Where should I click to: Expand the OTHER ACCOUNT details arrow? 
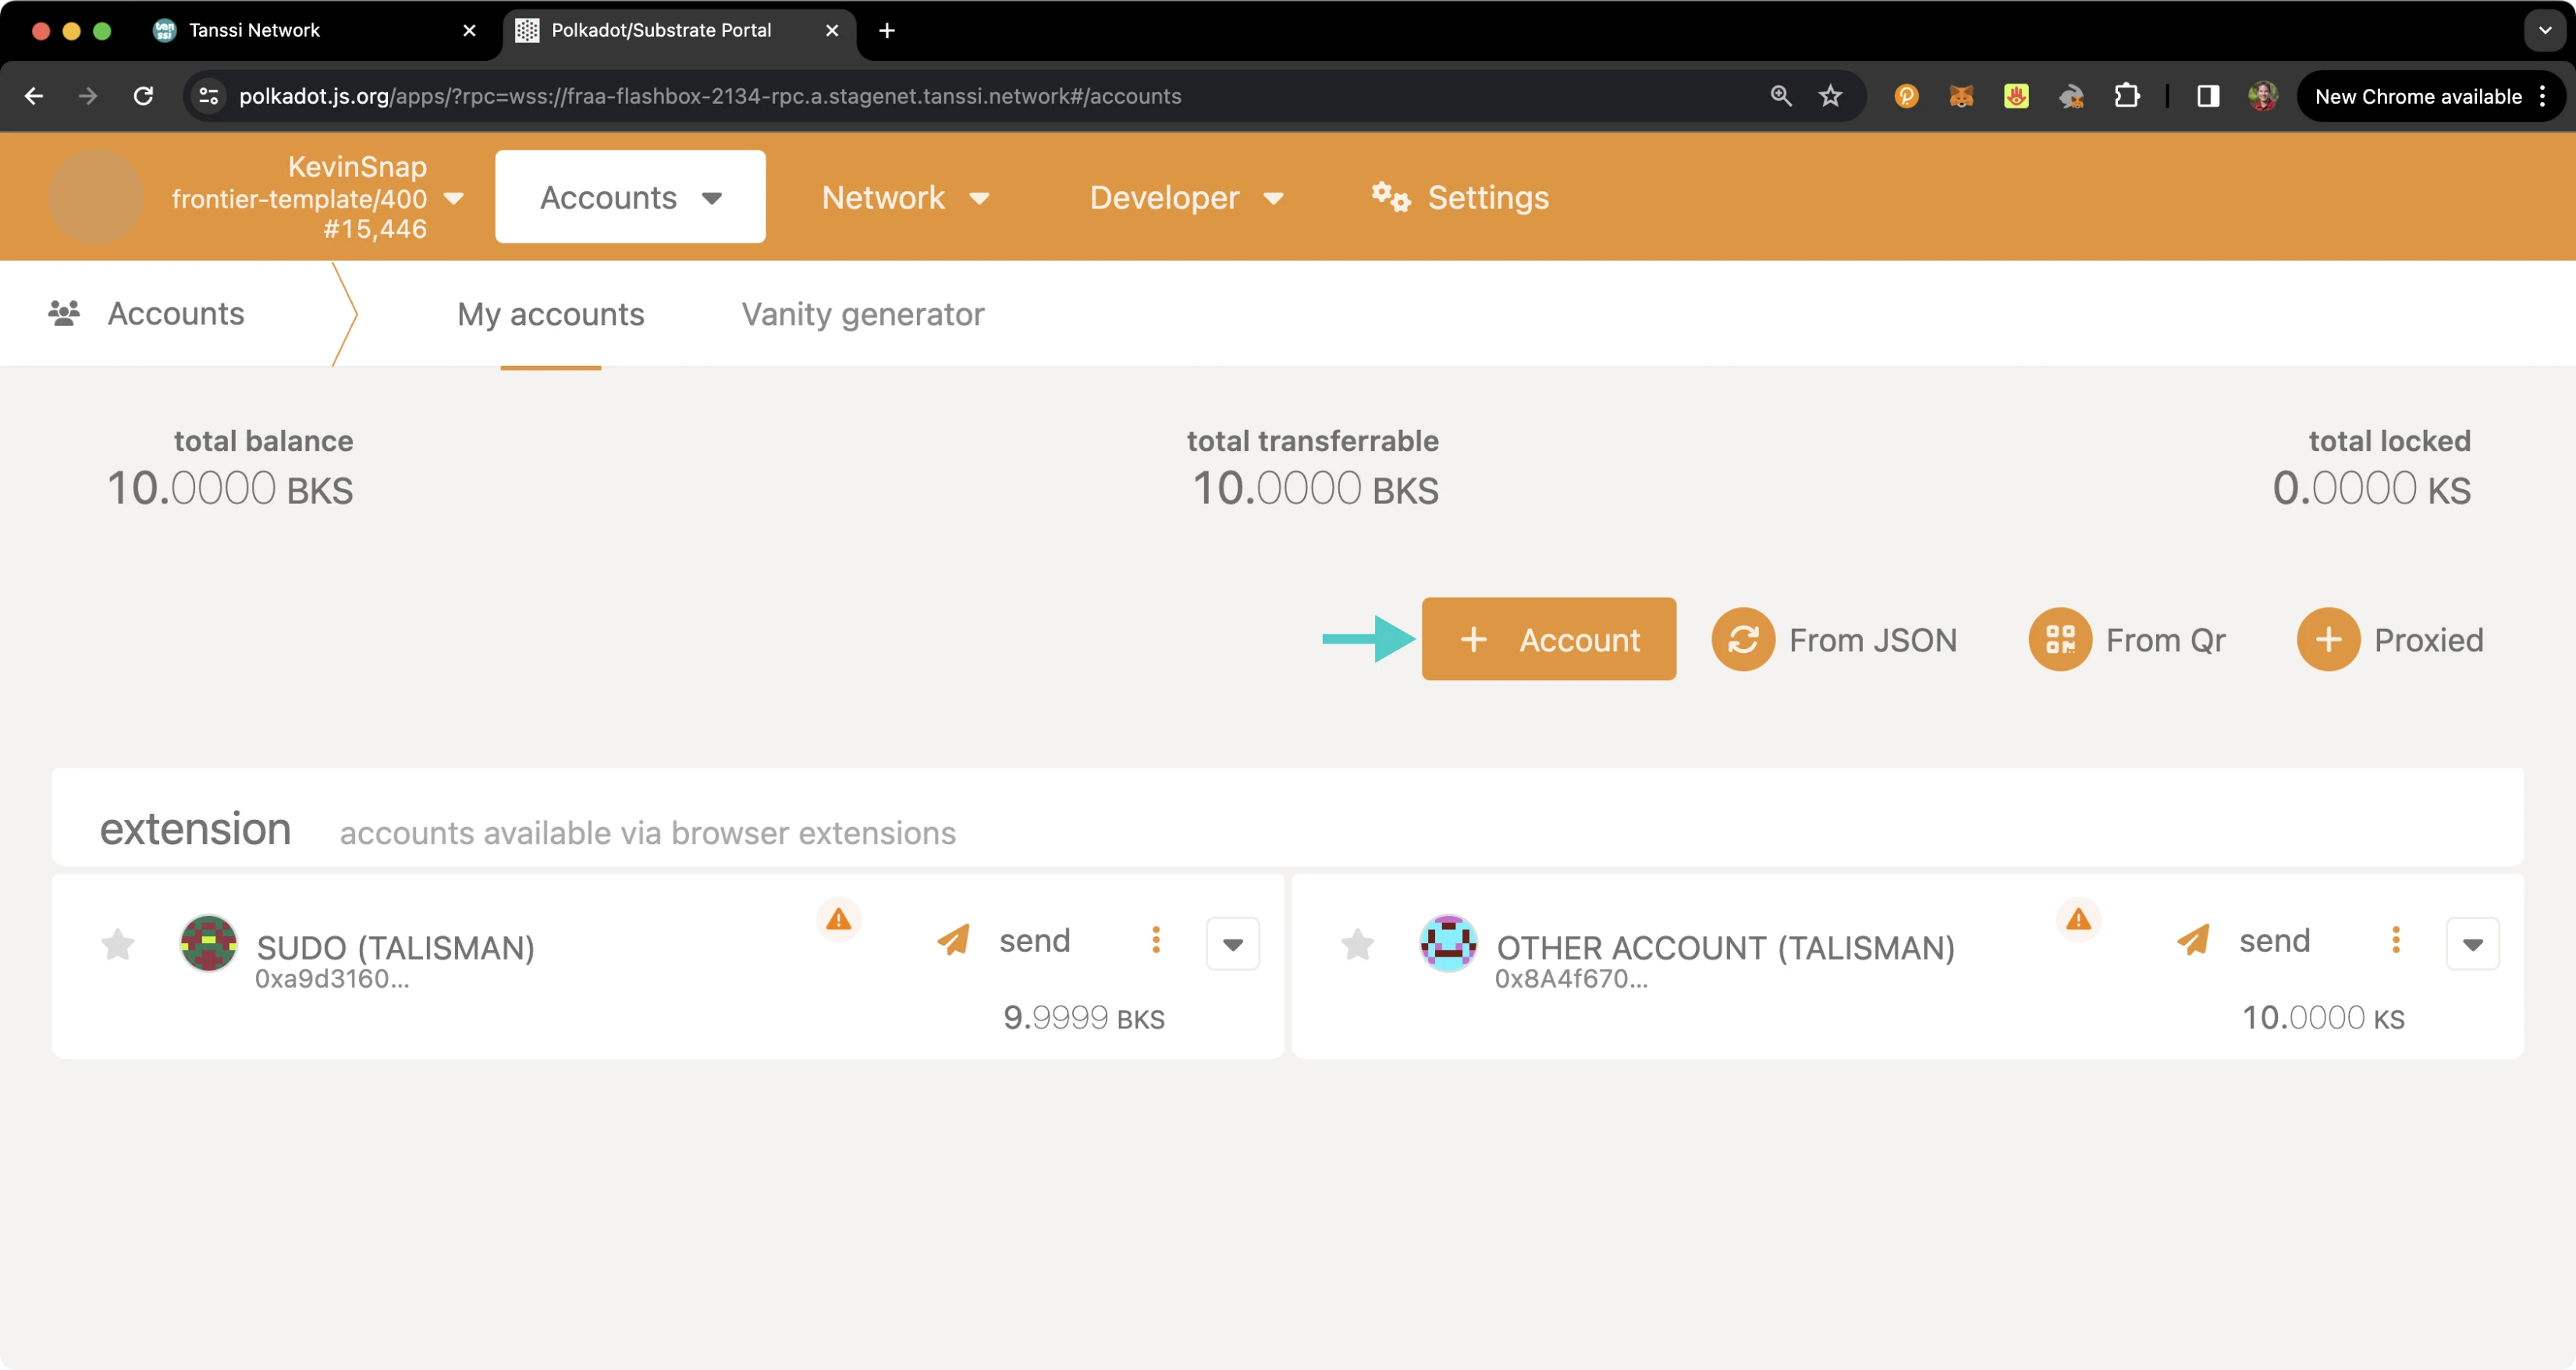(2472, 944)
